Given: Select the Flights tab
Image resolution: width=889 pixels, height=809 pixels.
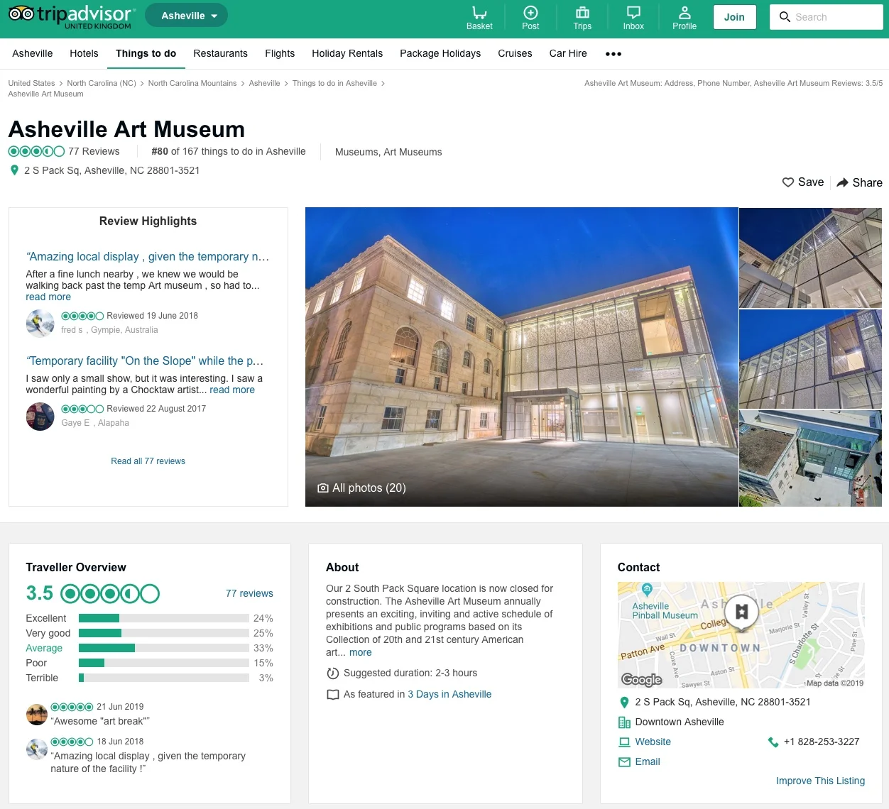Looking at the screenshot, I should click(280, 54).
